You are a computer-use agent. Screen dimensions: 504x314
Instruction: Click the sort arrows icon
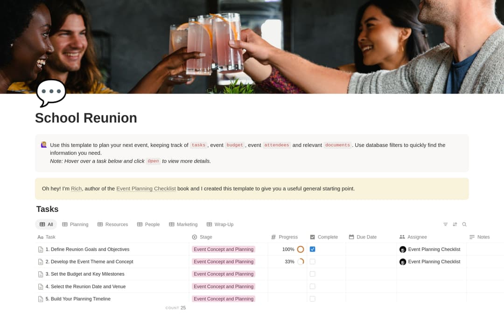click(455, 224)
